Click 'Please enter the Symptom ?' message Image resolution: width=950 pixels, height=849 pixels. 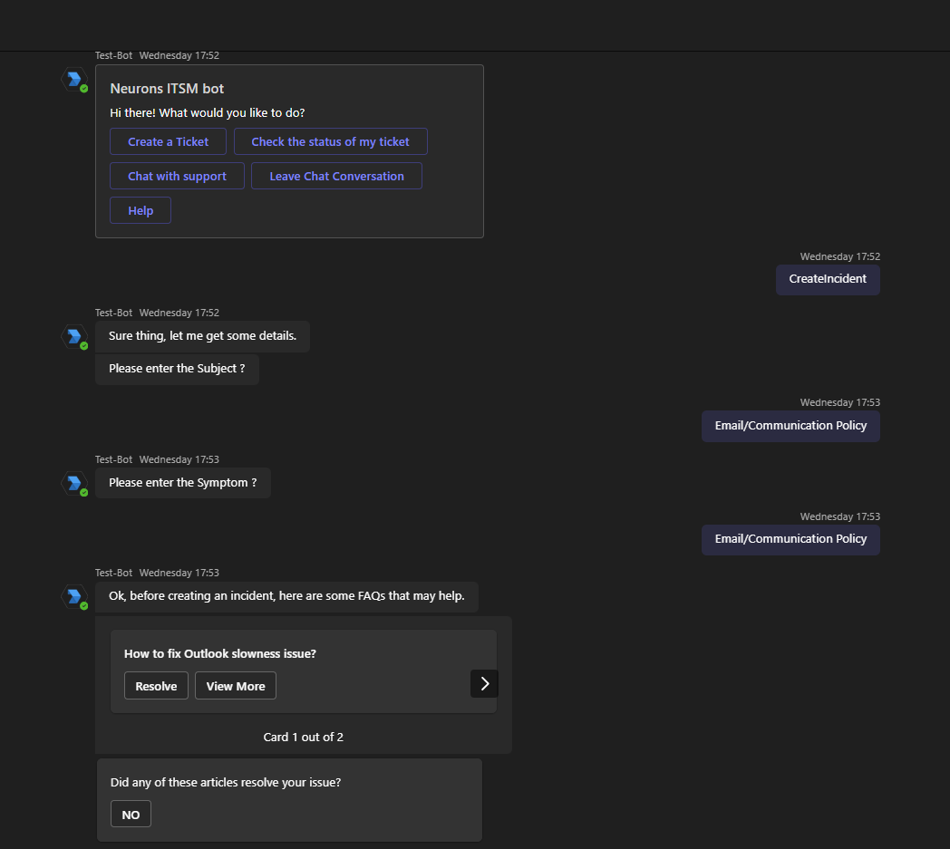click(x=182, y=483)
